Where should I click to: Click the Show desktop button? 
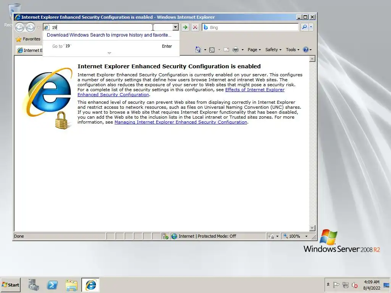387,285
